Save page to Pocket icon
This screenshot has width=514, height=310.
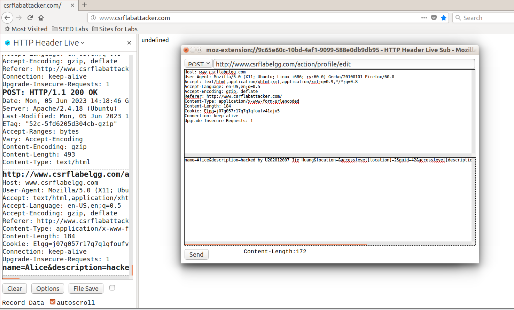(434, 18)
